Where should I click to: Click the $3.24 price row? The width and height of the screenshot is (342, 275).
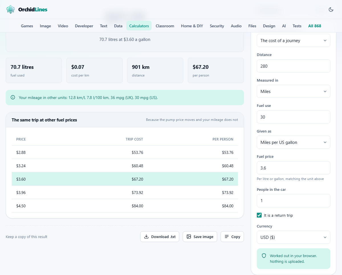pyautogui.click(x=125, y=166)
